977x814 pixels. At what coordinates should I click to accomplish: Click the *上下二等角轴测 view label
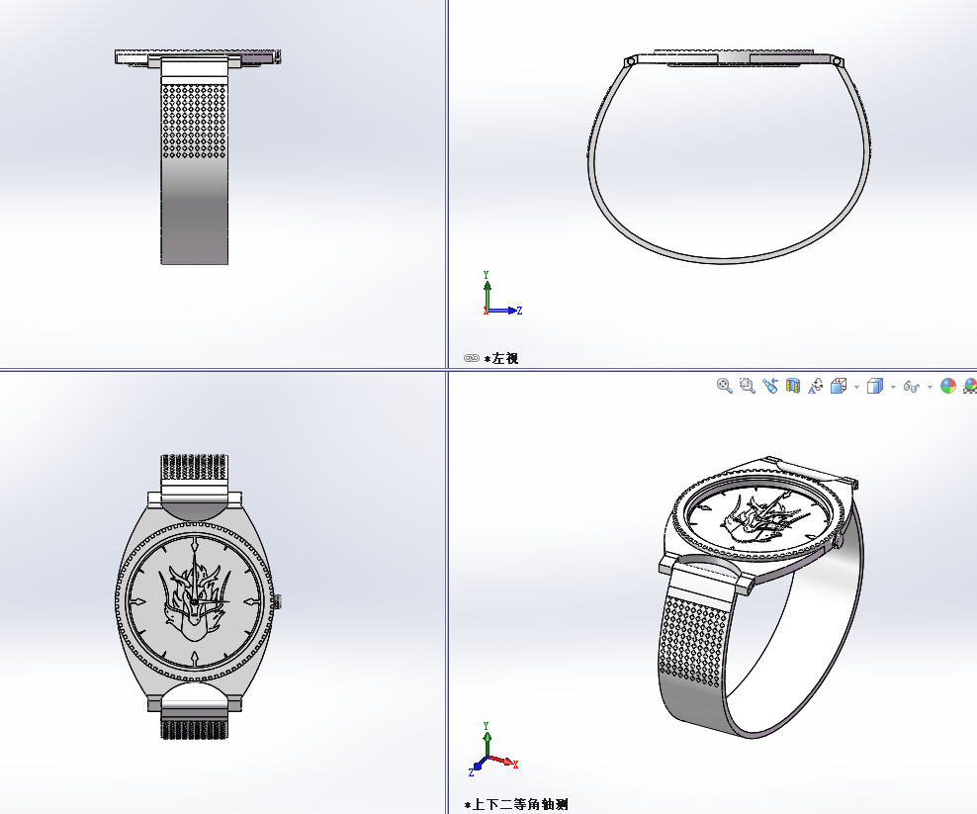[516, 805]
